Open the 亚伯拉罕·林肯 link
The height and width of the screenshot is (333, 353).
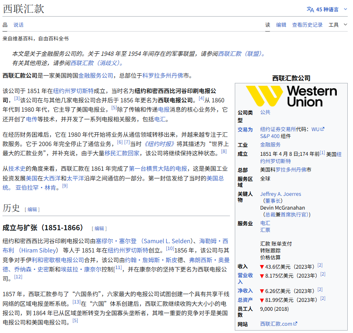tap(36, 188)
